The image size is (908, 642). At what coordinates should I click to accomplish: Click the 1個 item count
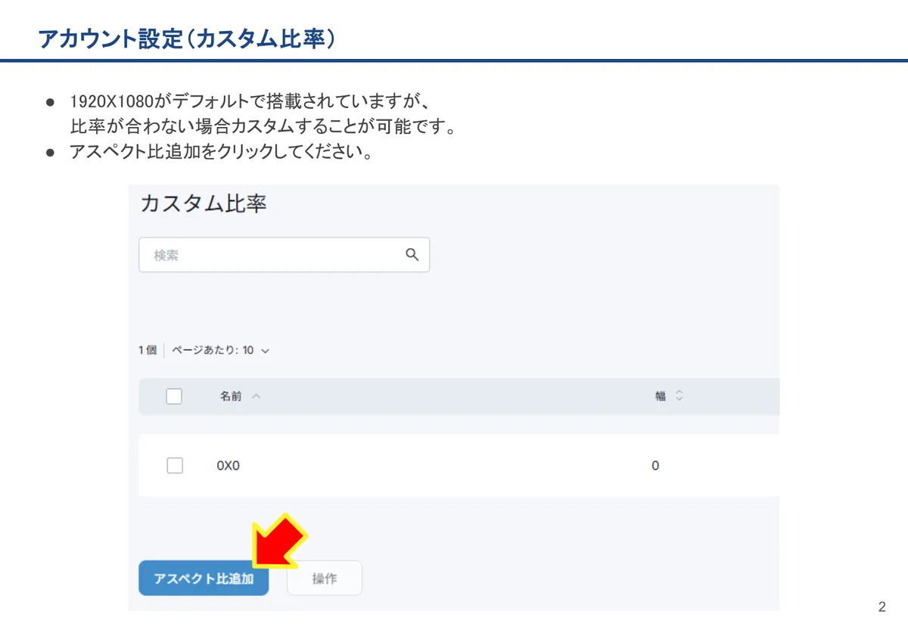coord(148,351)
